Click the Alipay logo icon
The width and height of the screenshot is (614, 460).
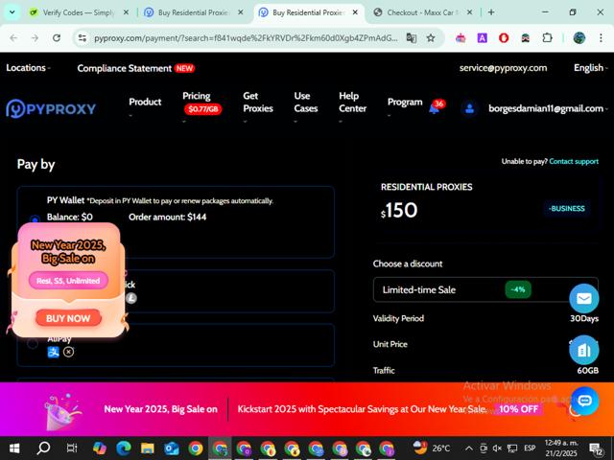[x=54, y=352]
